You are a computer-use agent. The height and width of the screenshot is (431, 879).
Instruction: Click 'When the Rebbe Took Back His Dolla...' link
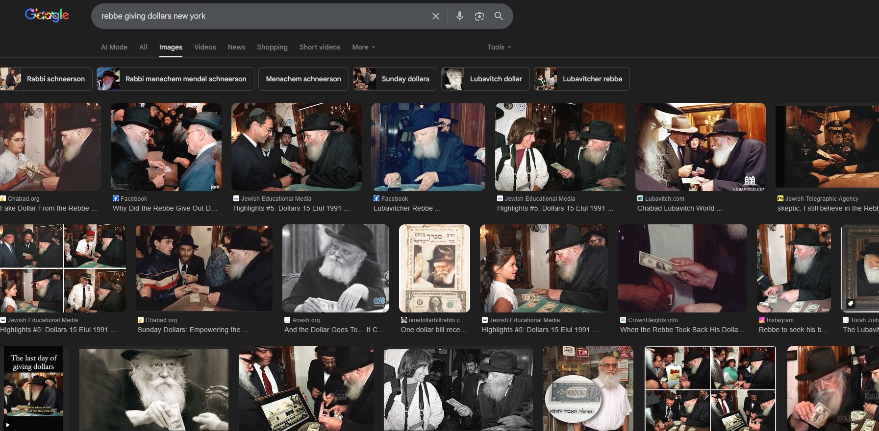pos(682,330)
